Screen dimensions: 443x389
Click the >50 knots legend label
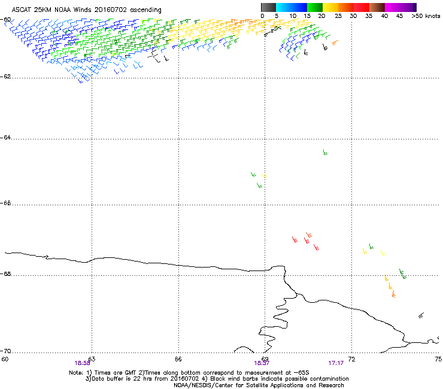pyautogui.click(x=426, y=16)
